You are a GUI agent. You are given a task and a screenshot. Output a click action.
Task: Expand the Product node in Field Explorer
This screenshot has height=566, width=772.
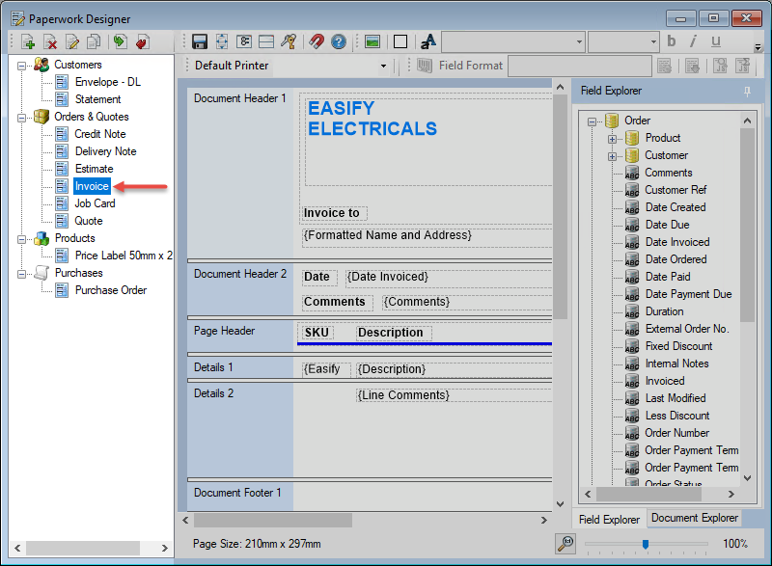coord(612,138)
